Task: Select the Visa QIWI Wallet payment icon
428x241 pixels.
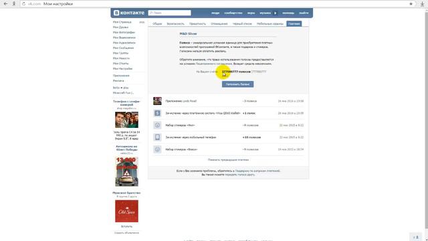Action: coord(157,113)
